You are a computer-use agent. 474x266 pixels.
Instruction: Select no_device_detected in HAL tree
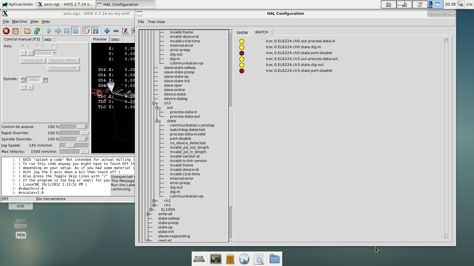point(188,143)
